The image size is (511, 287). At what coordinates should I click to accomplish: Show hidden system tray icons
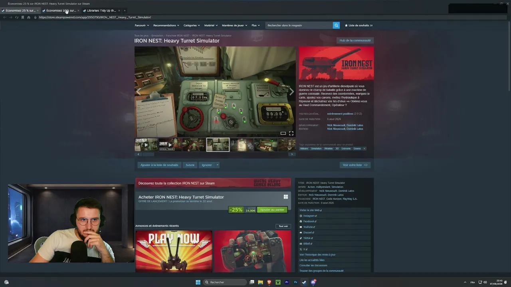coord(465,282)
